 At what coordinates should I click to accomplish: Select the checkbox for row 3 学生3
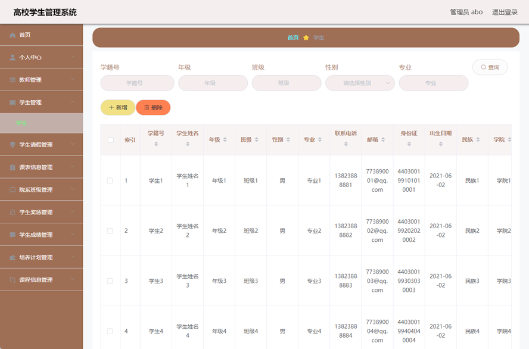click(110, 281)
